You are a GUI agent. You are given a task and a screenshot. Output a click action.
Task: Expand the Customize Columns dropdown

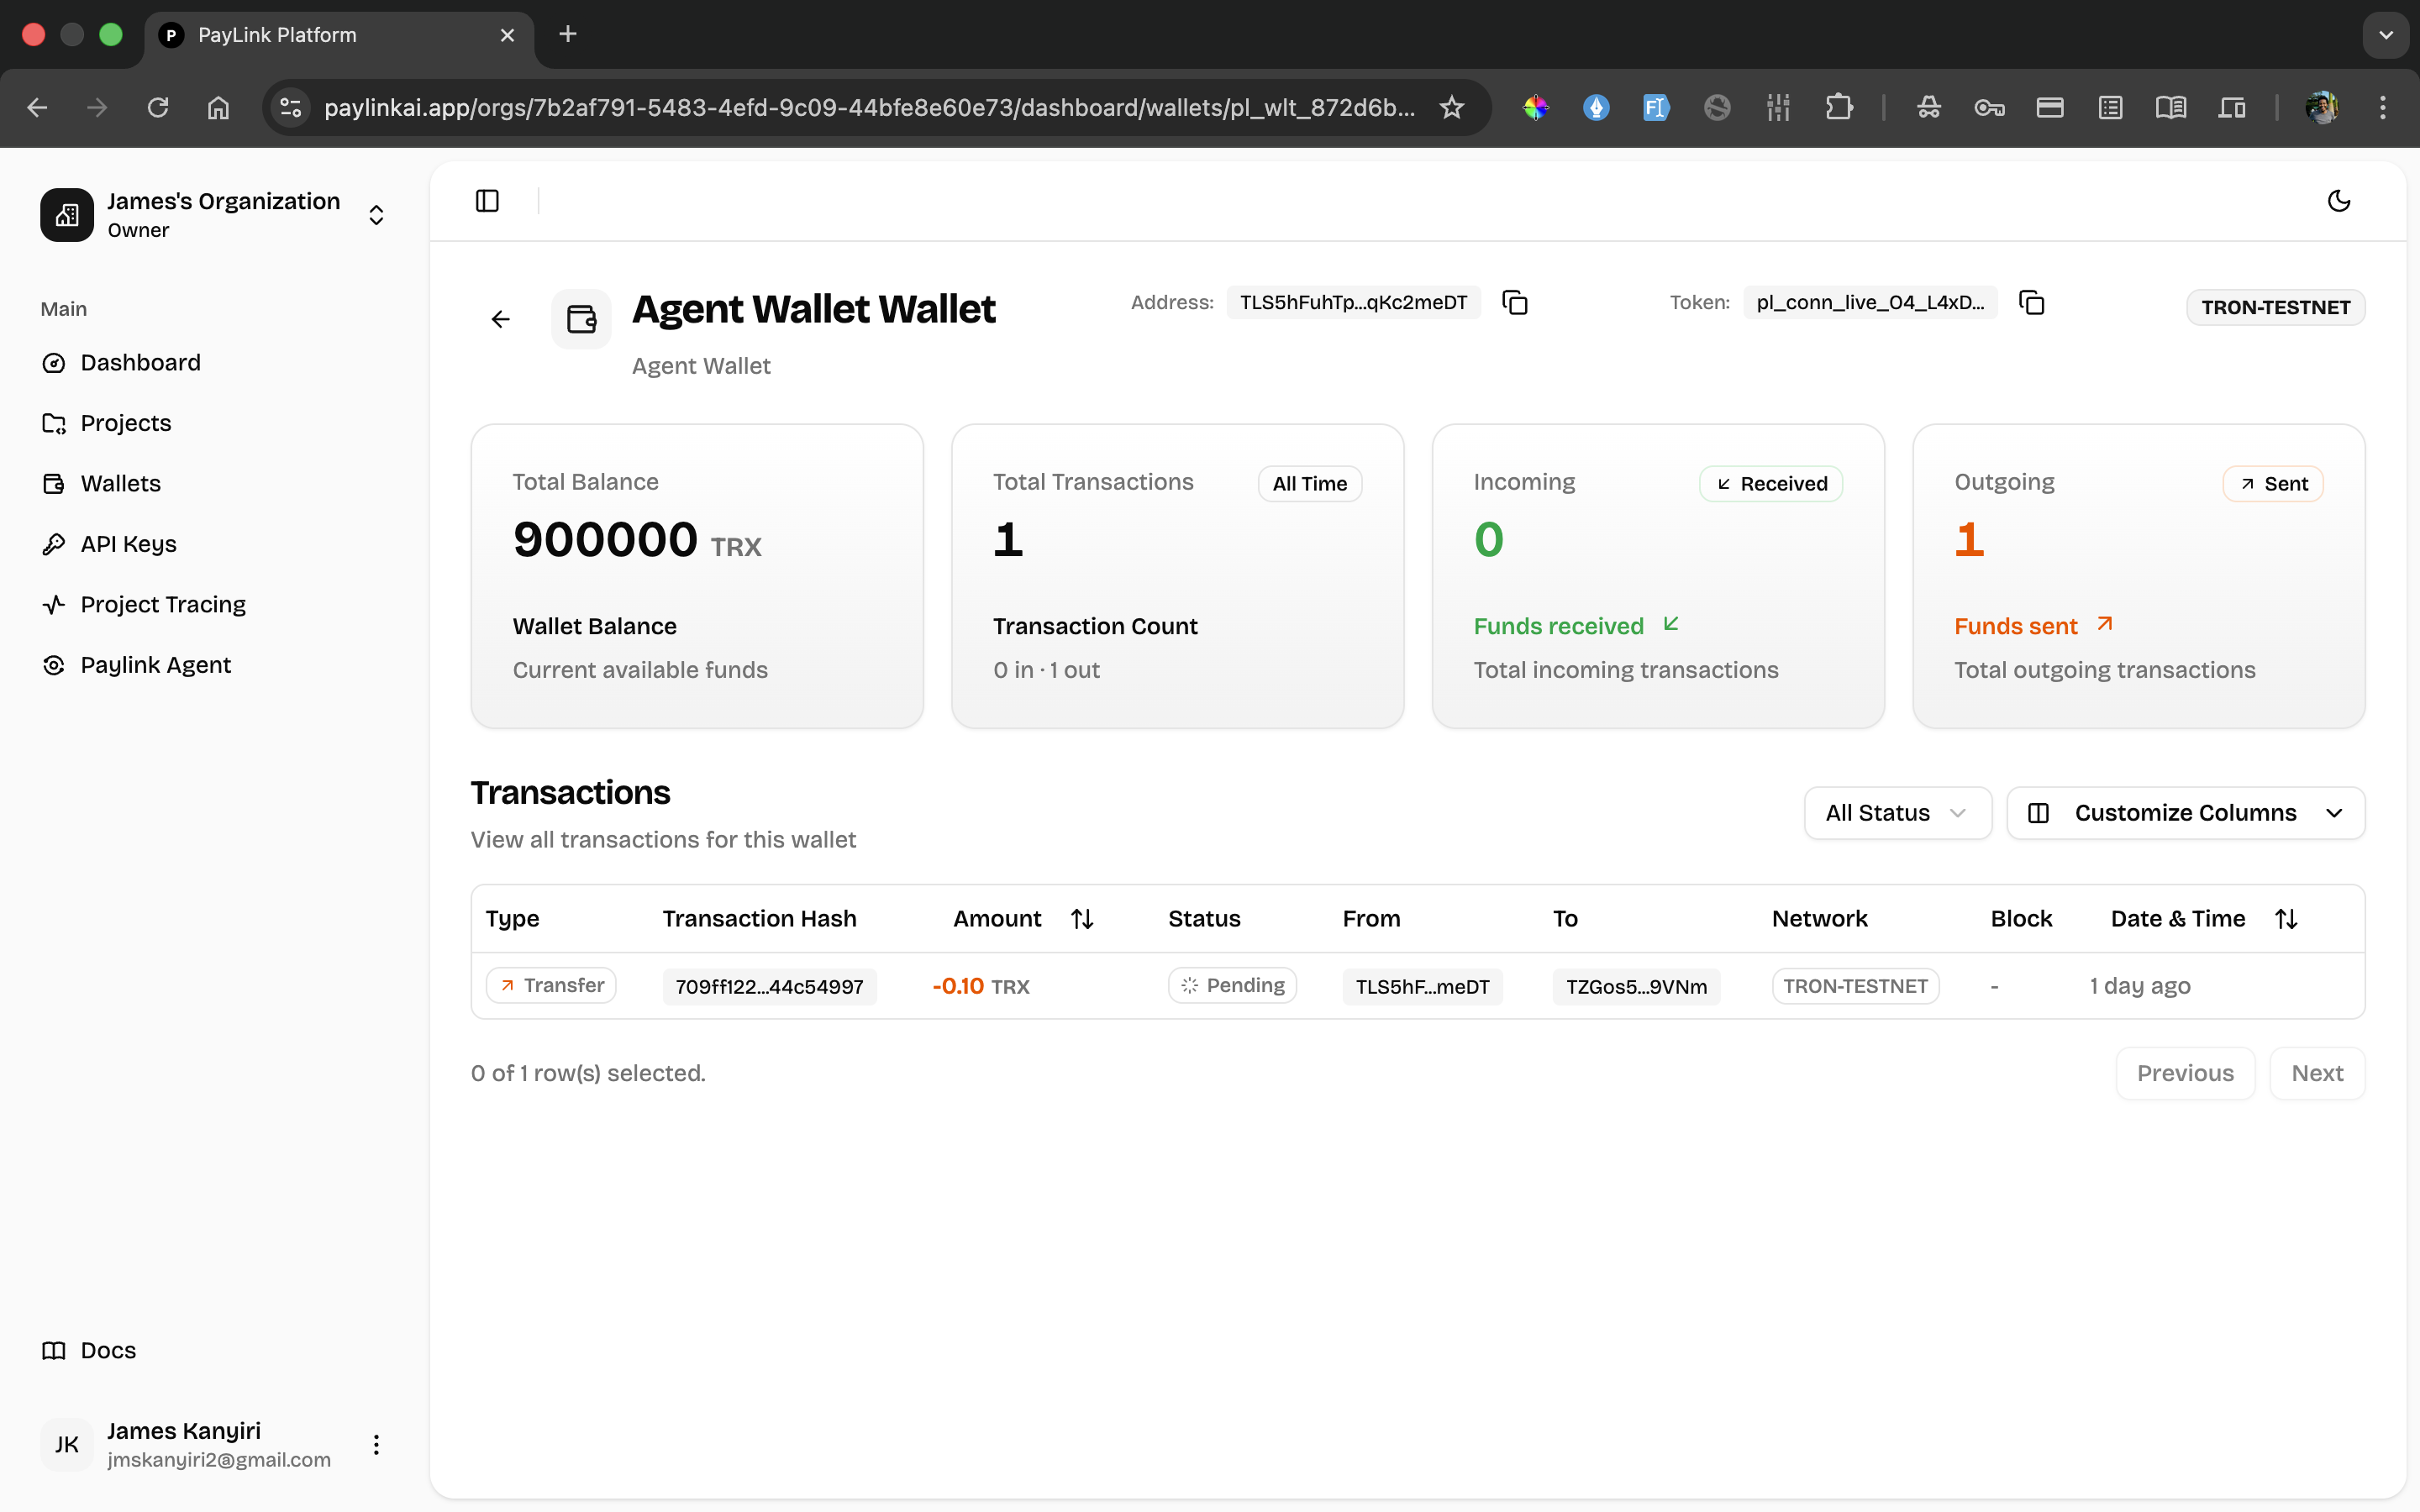(x=2185, y=812)
